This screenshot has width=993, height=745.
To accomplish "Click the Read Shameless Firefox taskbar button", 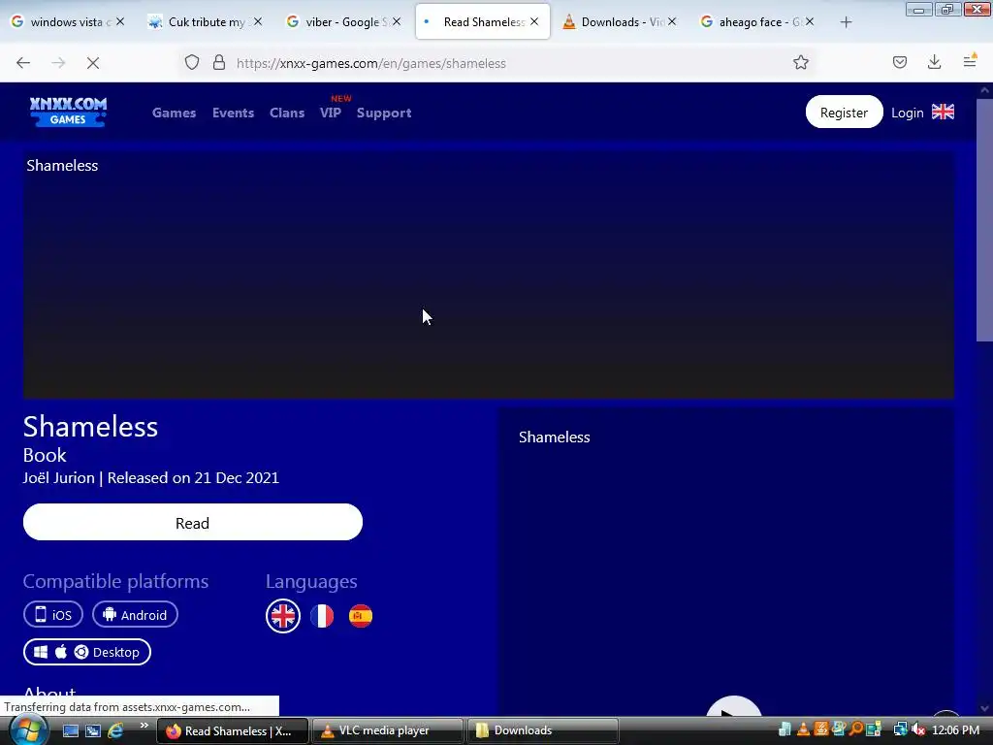I will click(233, 730).
